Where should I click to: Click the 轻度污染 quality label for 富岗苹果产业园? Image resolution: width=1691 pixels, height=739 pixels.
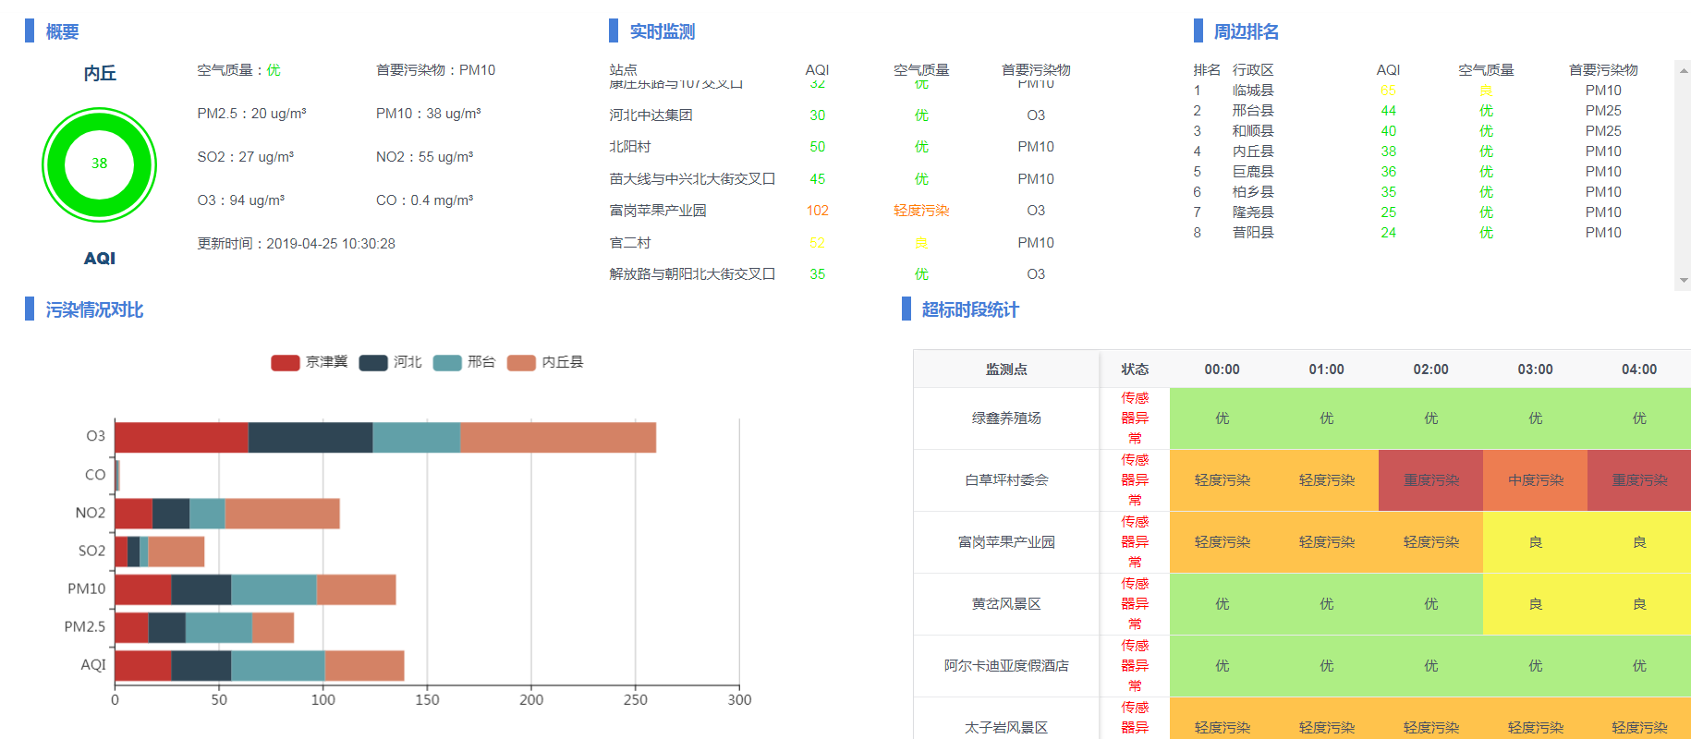(x=921, y=211)
